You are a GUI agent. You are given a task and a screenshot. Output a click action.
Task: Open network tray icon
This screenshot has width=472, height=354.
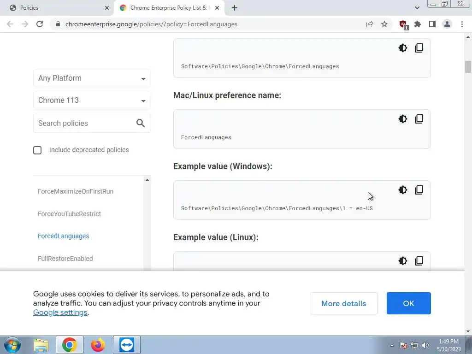414,345
